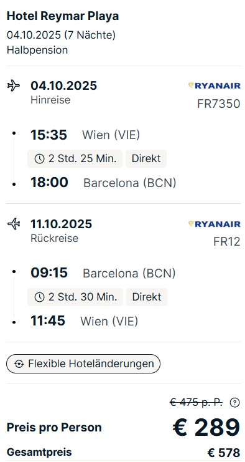
Task: Click flight number FR12
Action: click(x=226, y=242)
